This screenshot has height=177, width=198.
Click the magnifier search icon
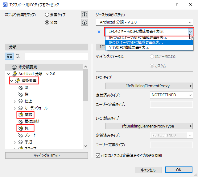point(18,56)
